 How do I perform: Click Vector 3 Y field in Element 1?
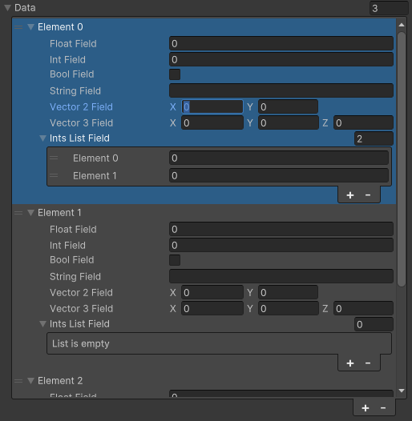point(288,308)
